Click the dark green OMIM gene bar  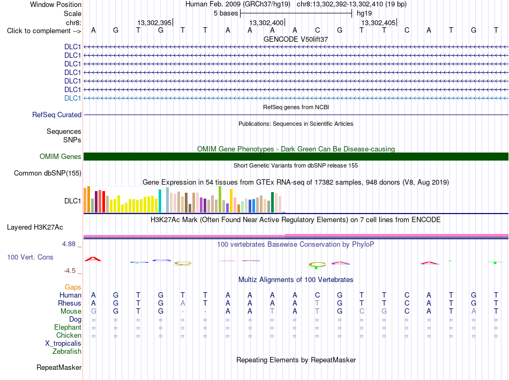296,157
